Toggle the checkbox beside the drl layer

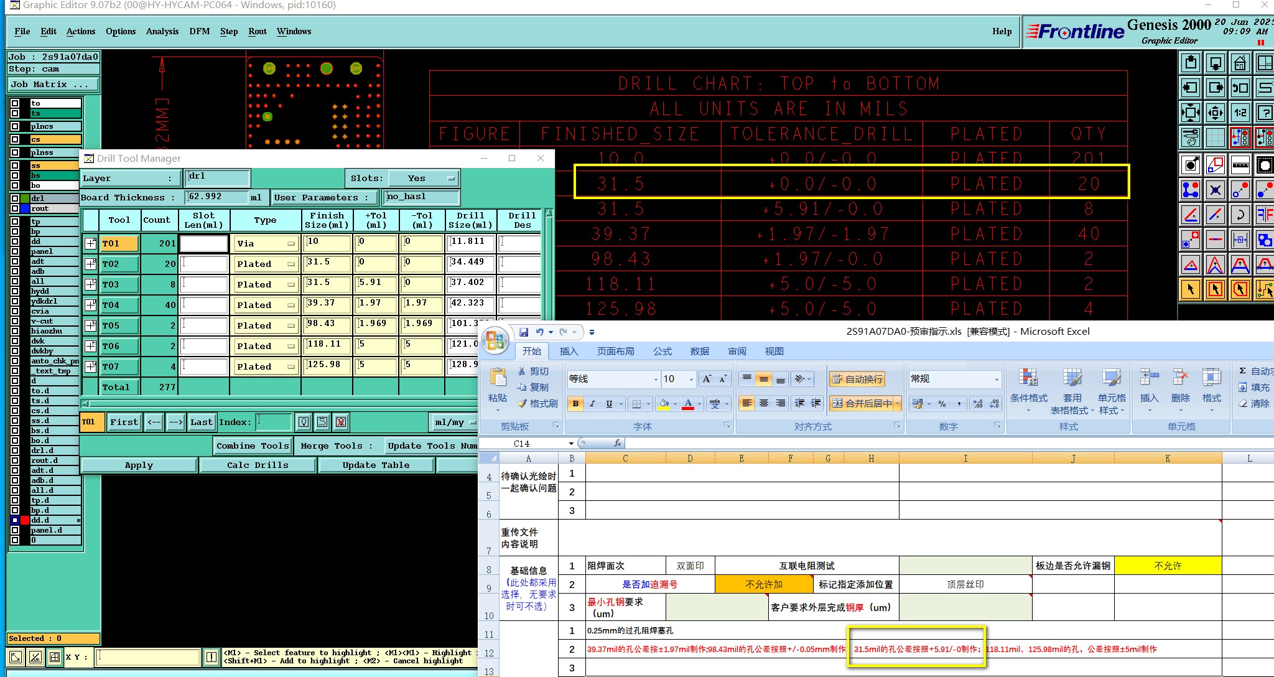tap(15, 198)
